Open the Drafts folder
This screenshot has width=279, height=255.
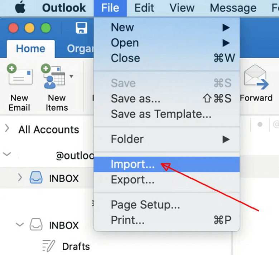76,246
